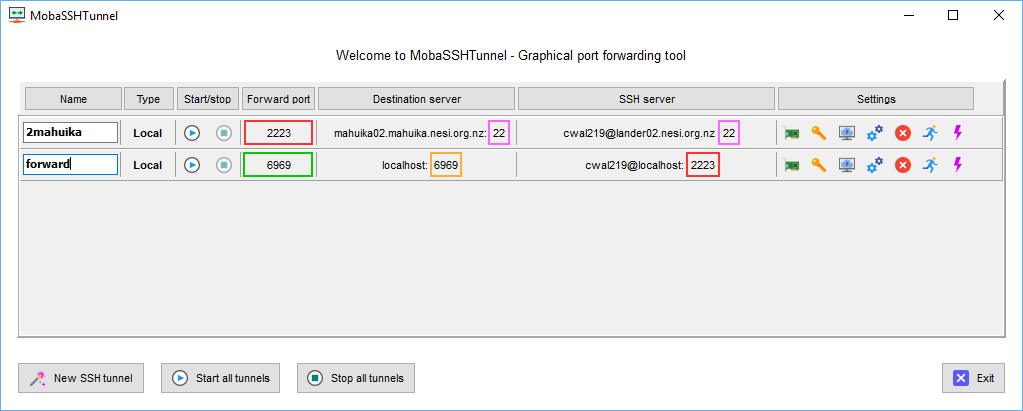Click the Type column header
The height and width of the screenshot is (411, 1023).
pos(148,99)
